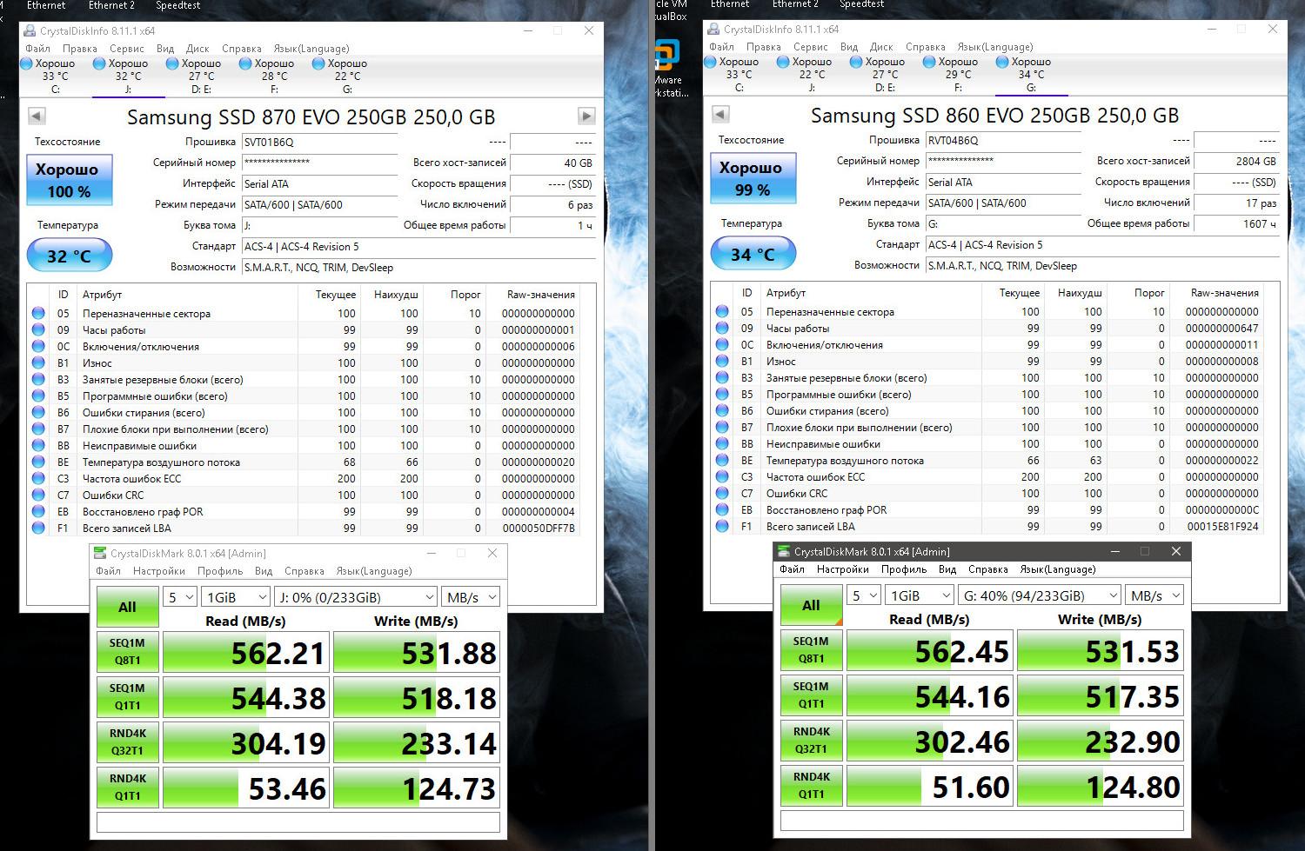Open J: 0% drive dropdown in left CrystalDiskMark
Image resolution: width=1305 pixels, height=851 pixels.
point(355,597)
